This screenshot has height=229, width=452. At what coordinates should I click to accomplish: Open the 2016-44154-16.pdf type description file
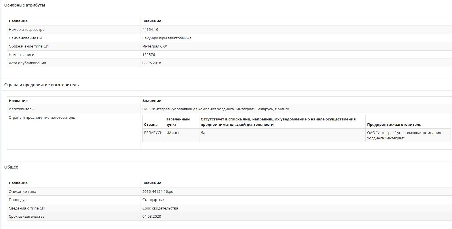coord(158,191)
